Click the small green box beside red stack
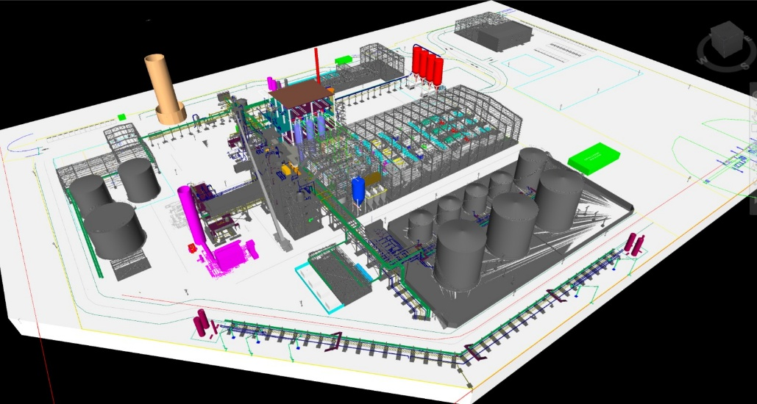757x404 pixels. point(342,59)
